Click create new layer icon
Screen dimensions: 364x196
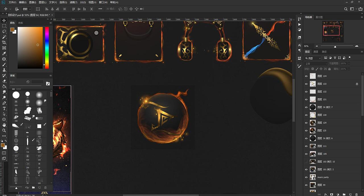[x=350, y=195]
